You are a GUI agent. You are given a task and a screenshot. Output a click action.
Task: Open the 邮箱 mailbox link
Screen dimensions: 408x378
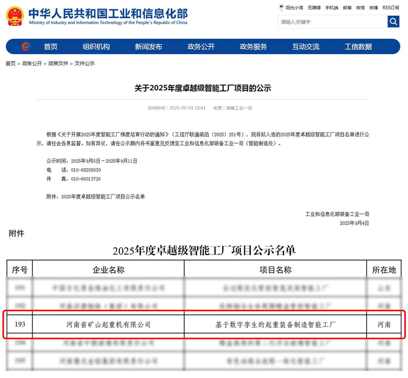pos(347,8)
